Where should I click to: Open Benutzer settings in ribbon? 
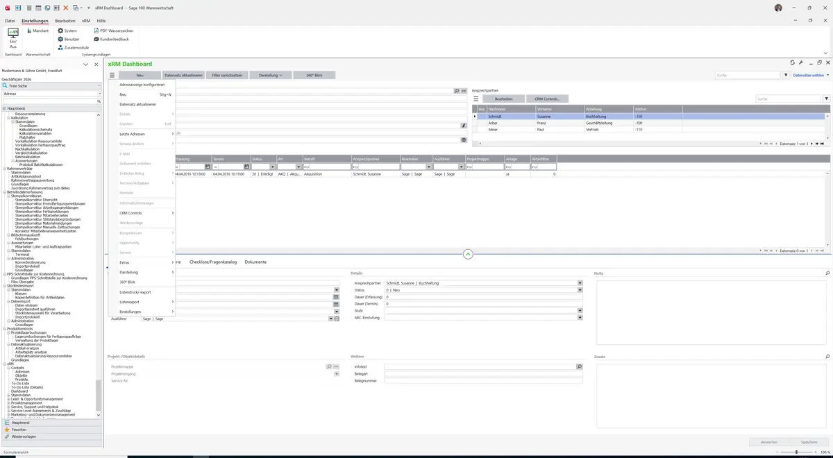pyautogui.click(x=68, y=39)
